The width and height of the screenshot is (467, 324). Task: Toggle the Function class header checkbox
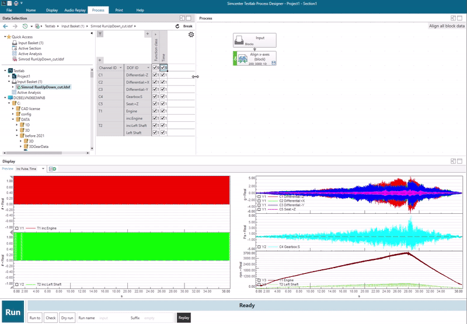(x=155, y=68)
